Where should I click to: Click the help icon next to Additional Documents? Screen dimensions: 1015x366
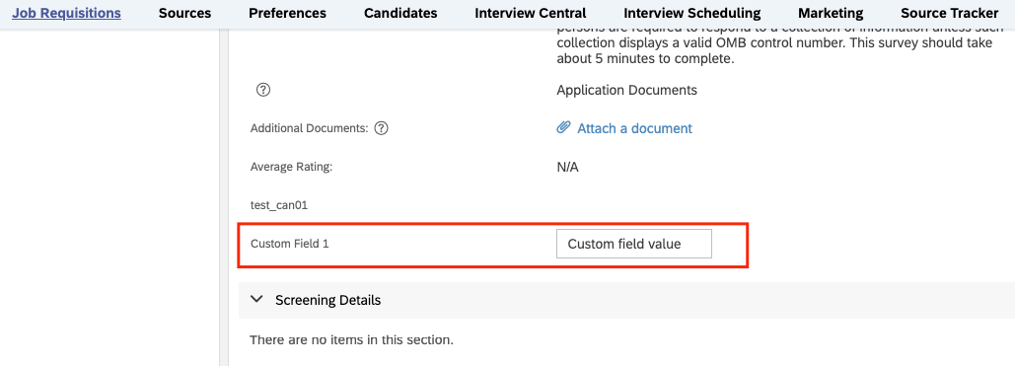point(382,128)
